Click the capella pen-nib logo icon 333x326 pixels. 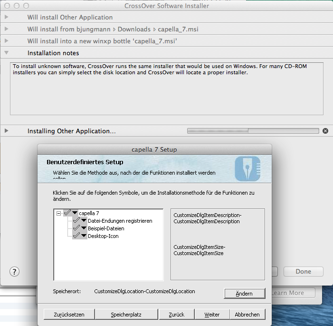click(247, 169)
